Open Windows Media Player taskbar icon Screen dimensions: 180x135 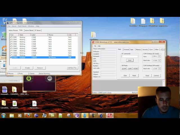click(x=20, y=116)
